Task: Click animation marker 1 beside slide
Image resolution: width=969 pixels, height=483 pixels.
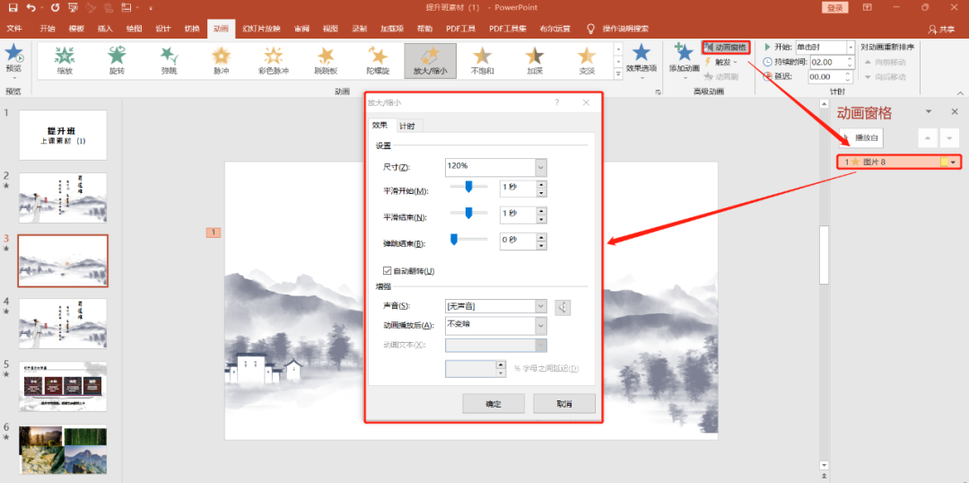Action: click(x=213, y=233)
